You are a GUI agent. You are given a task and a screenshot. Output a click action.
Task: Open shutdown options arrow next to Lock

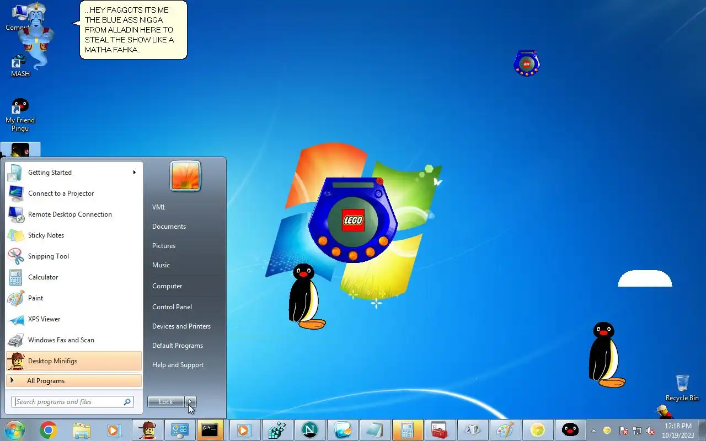coord(190,402)
